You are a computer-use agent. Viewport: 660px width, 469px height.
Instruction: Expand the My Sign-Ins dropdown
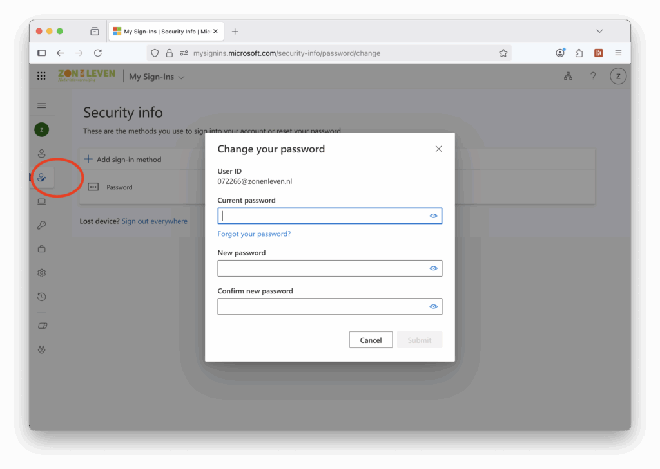click(x=157, y=77)
